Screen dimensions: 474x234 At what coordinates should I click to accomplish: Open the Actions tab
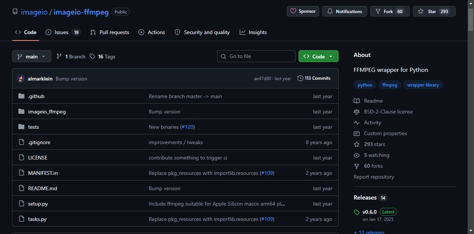(152, 32)
